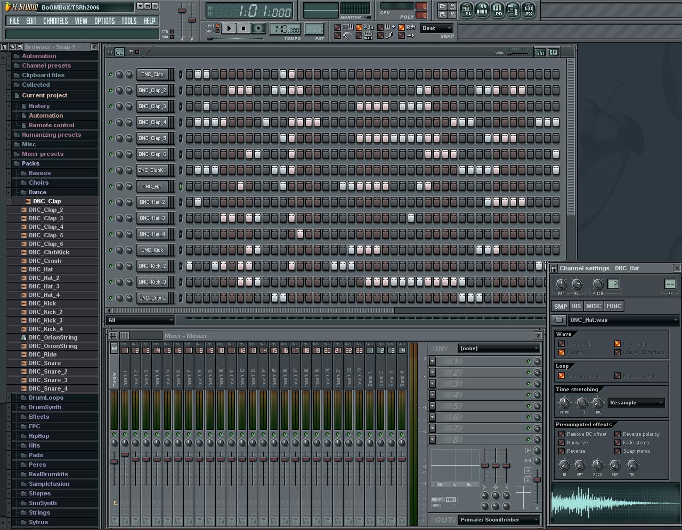Select the DNC_Kick channel button
This screenshot has height=530, width=682.
tap(152, 250)
